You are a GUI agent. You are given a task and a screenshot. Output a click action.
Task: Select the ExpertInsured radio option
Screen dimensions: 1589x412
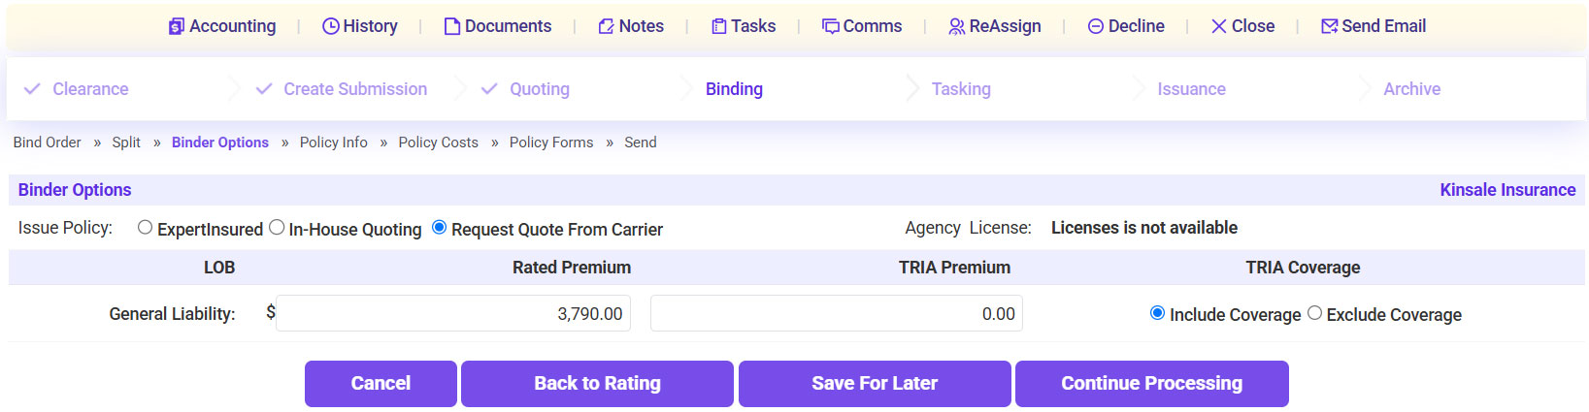coord(146,227)
